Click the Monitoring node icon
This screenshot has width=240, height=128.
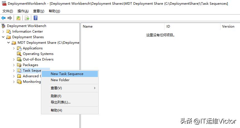pyautogui.click(x=19, y=82)
